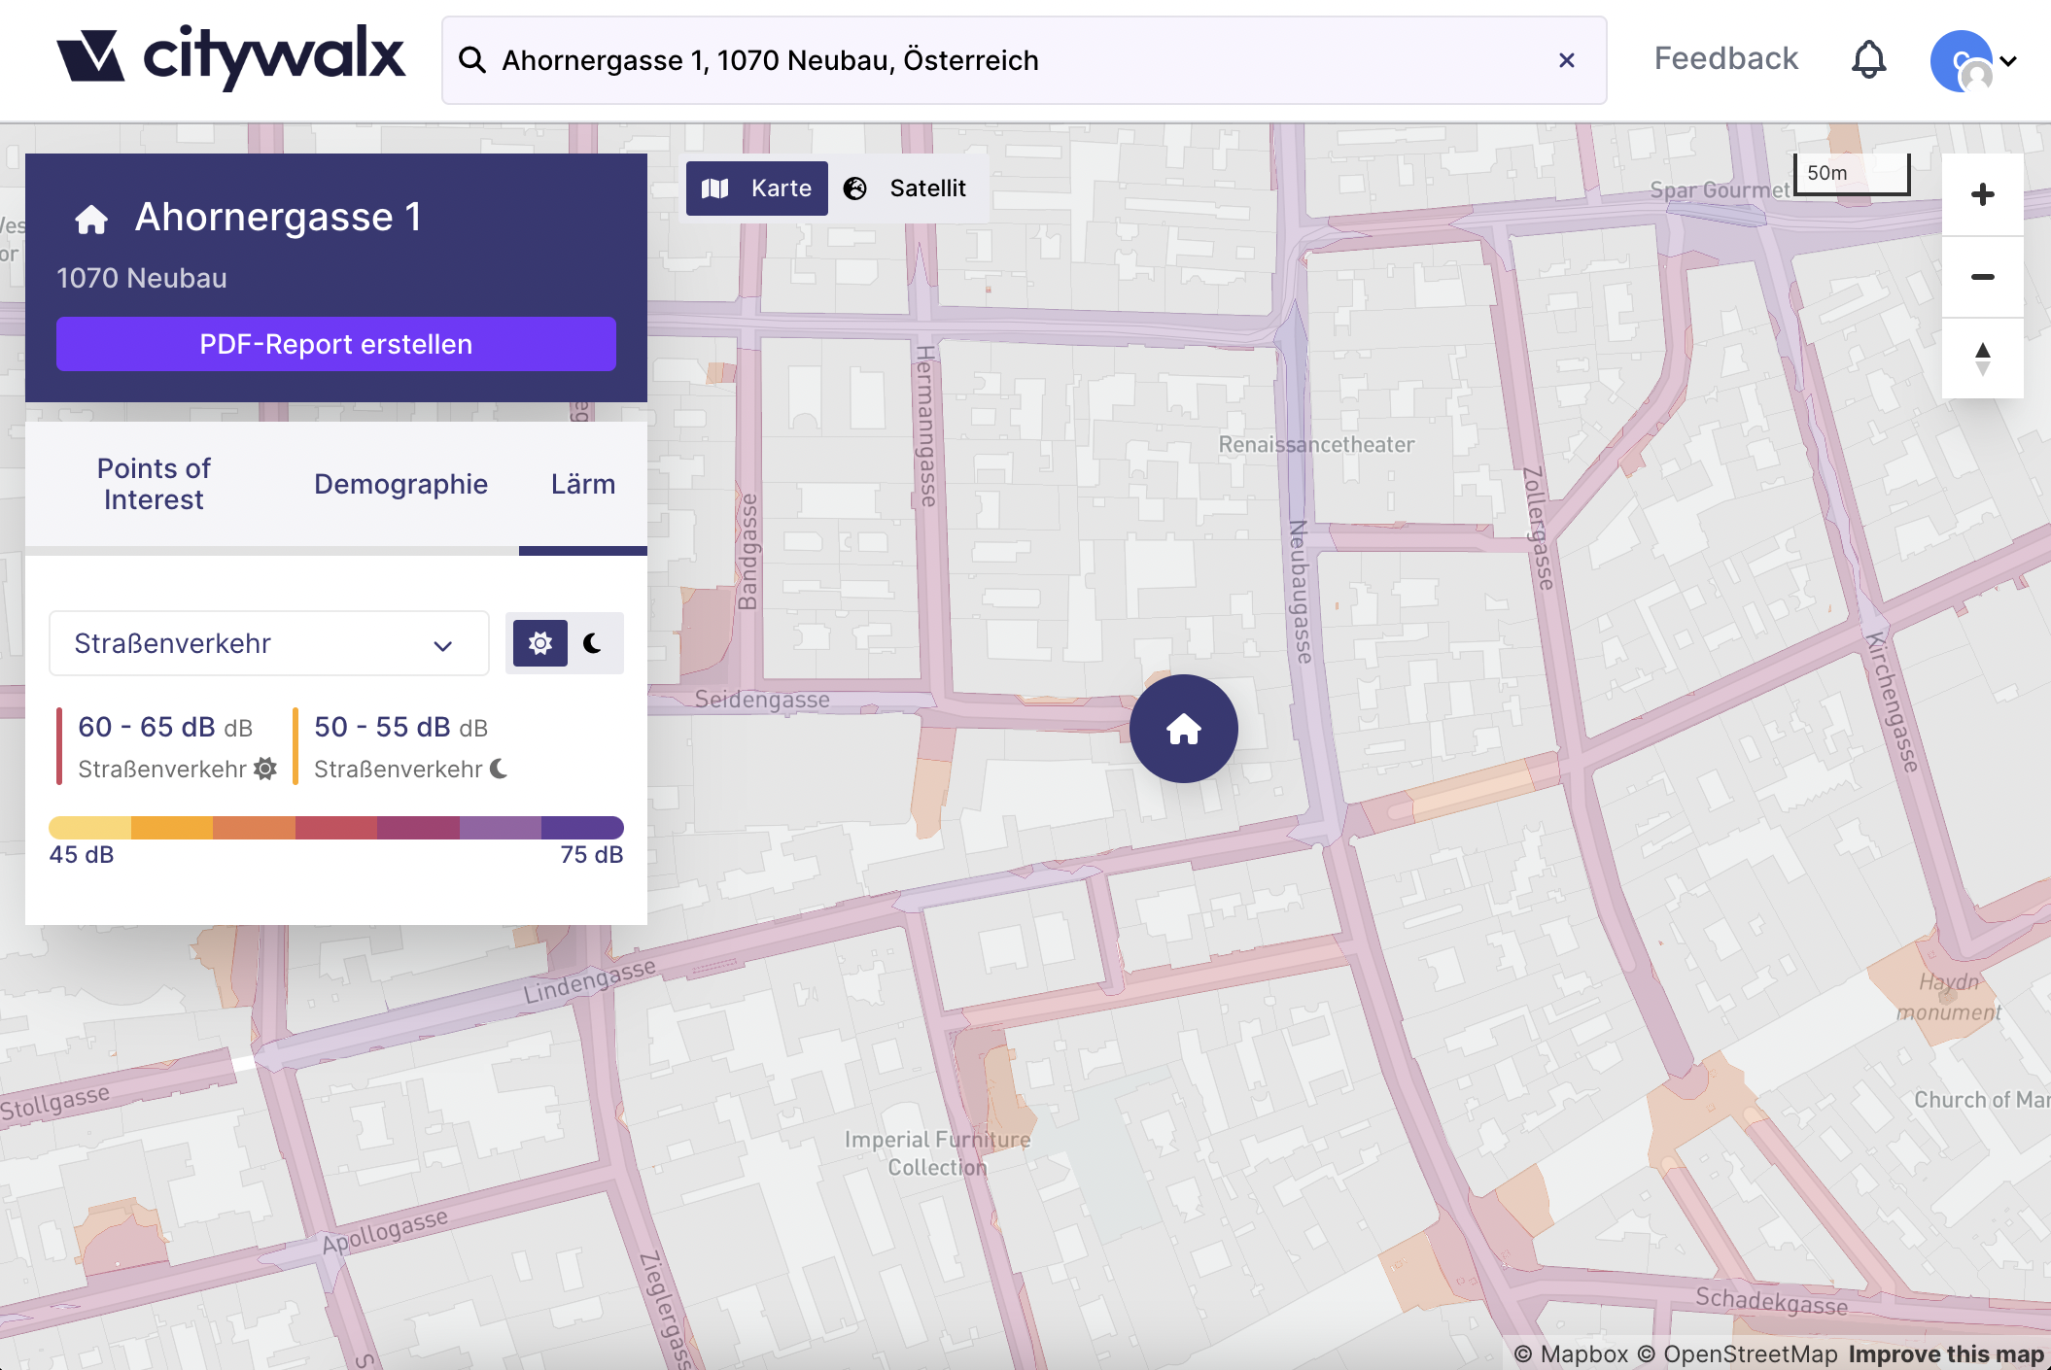Click the Lindengasse street label
This screenshot has height=1370, width=2051.
click(x=589, y=981)
